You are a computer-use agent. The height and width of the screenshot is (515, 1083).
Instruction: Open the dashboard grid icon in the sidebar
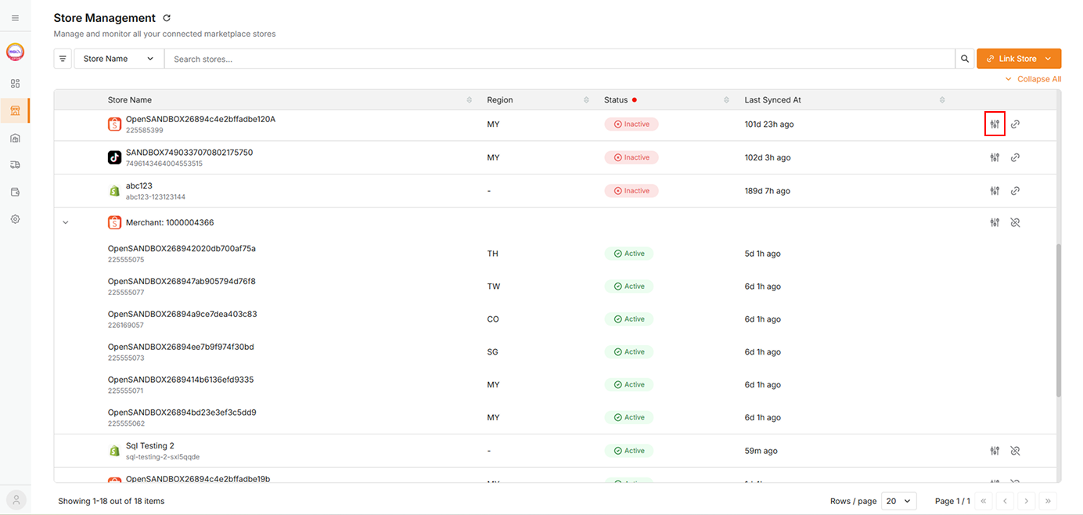click(15, 83)
